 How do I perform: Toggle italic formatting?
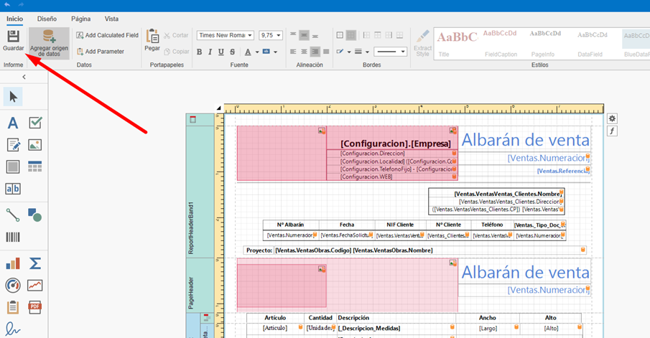[x=210, y=52]
